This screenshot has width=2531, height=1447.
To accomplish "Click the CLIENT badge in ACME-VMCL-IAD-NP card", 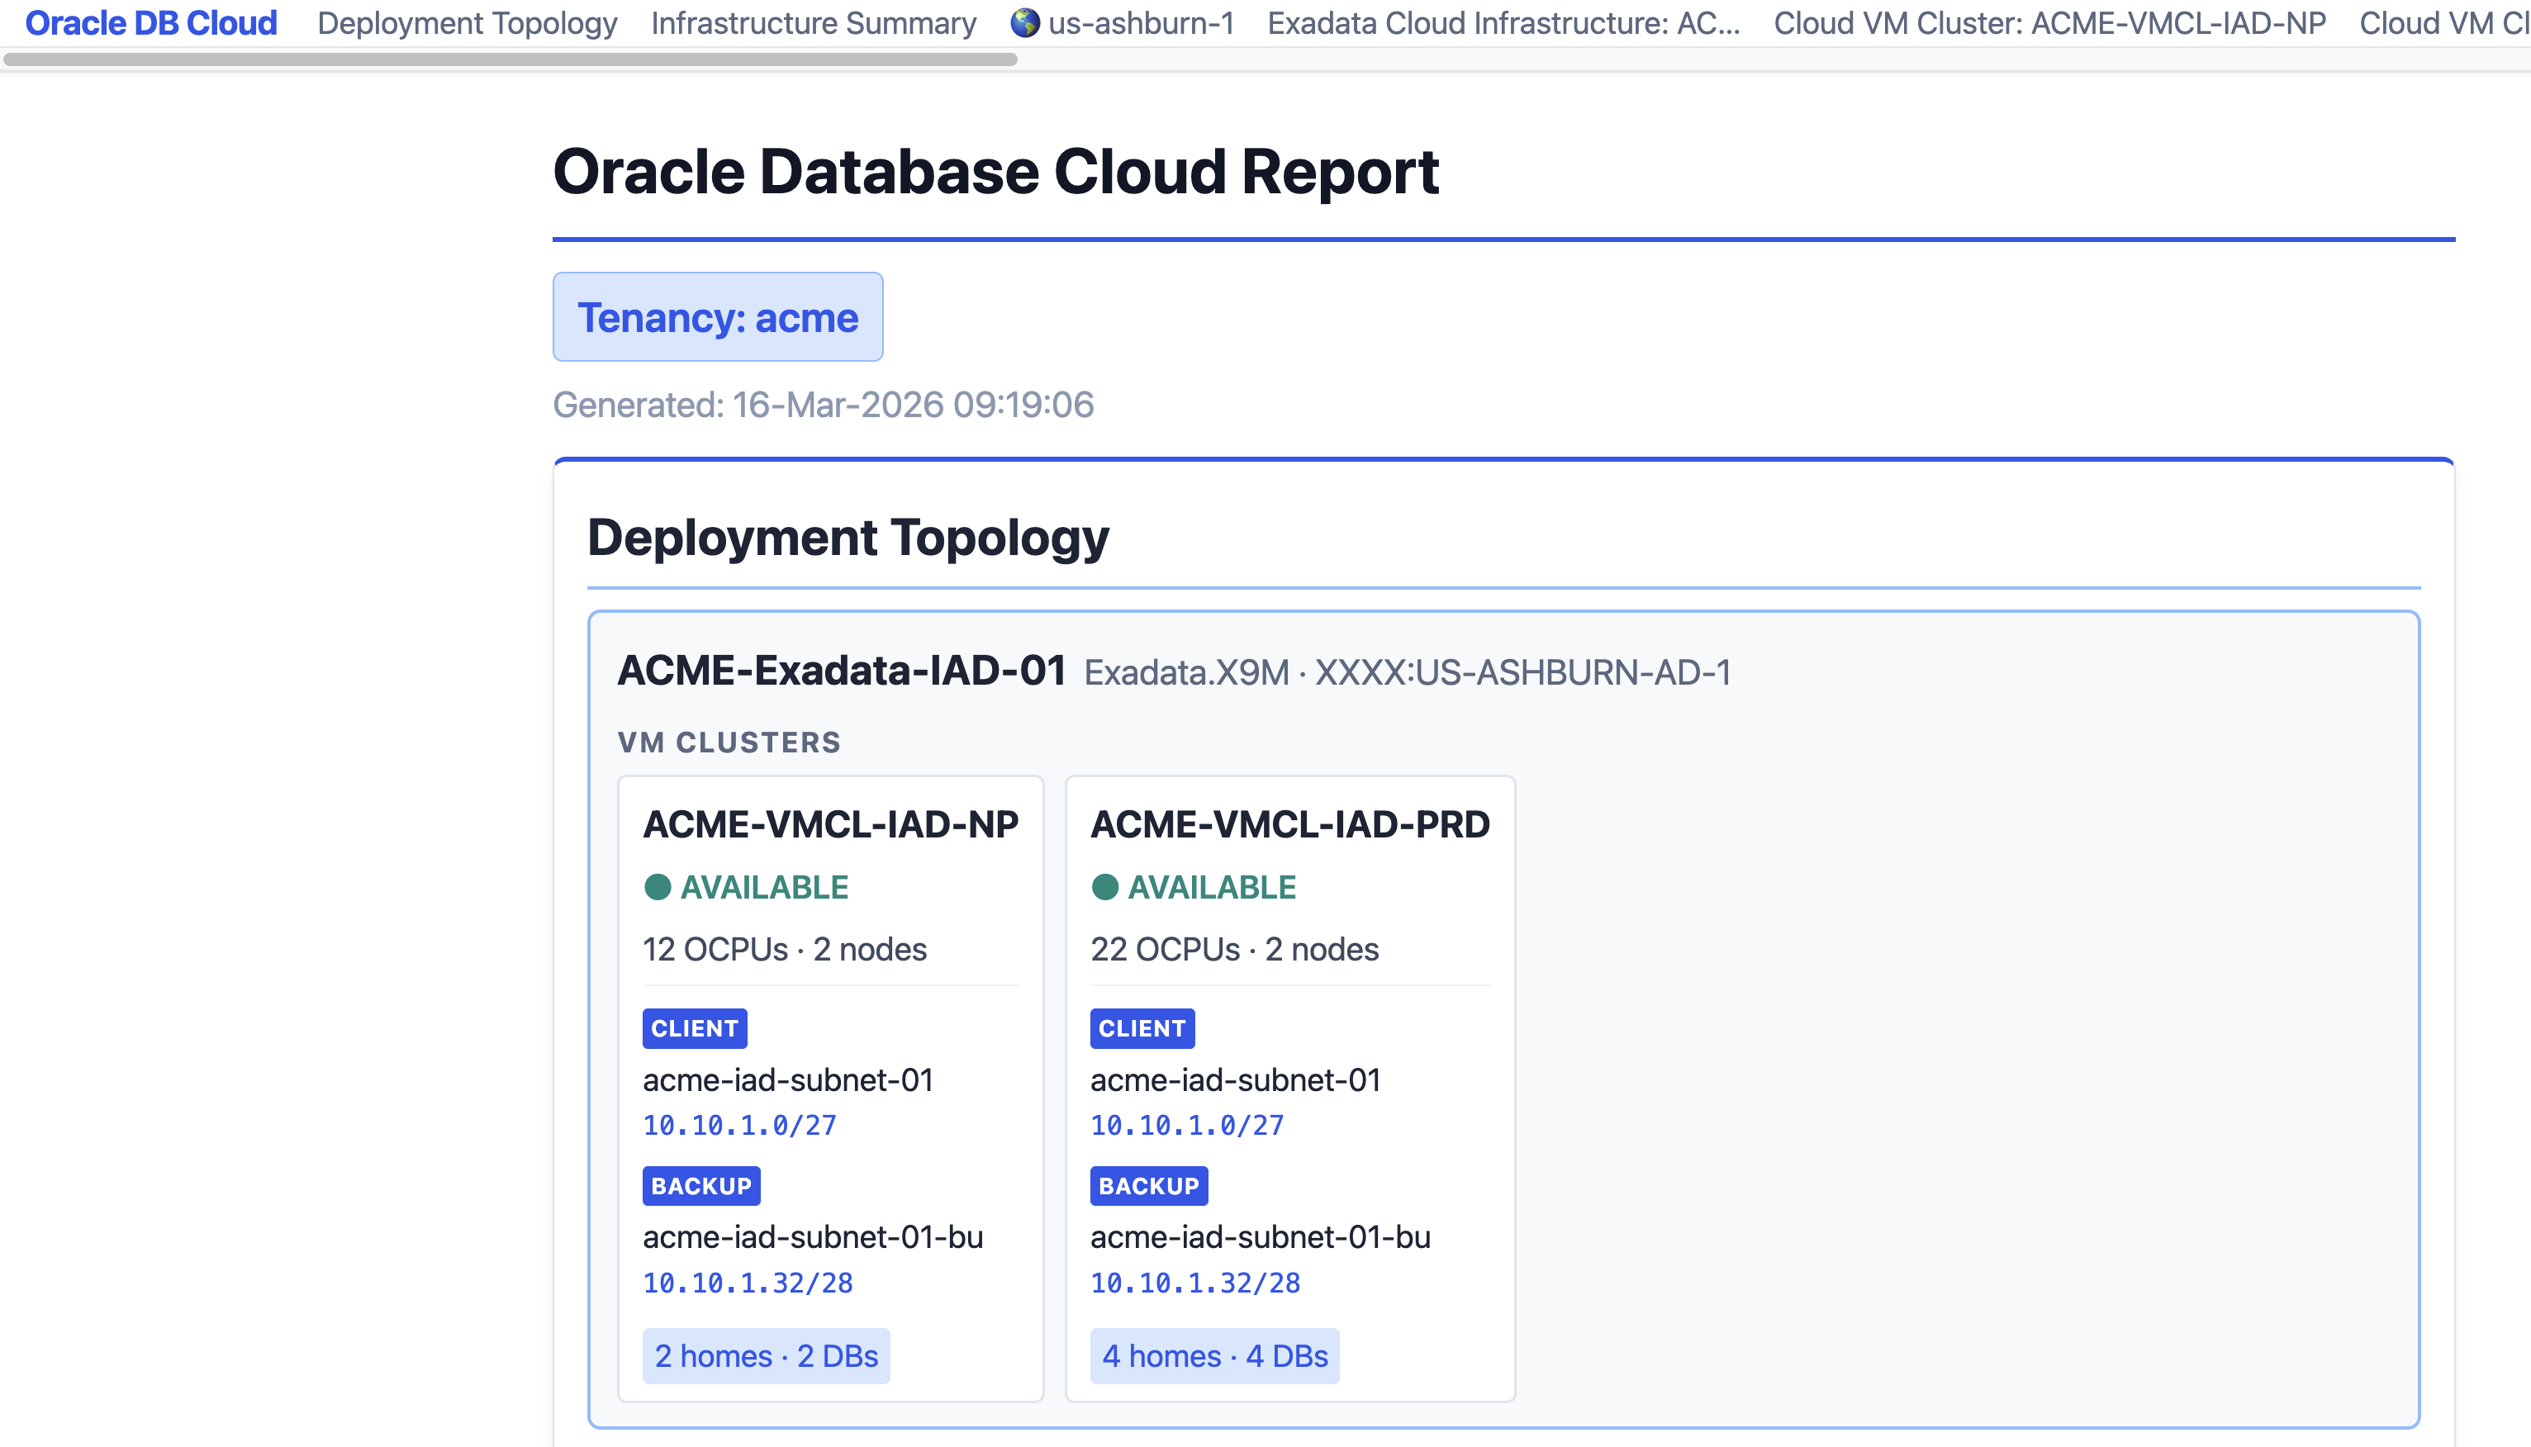I will click(x=694, y=1027).
